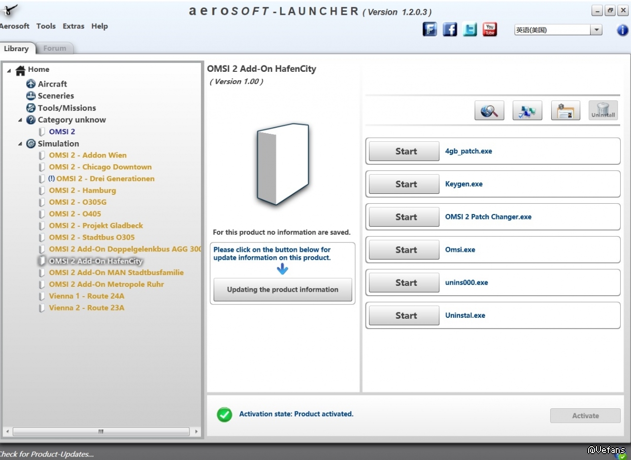Click the Activate button

[x=585, y=416]
